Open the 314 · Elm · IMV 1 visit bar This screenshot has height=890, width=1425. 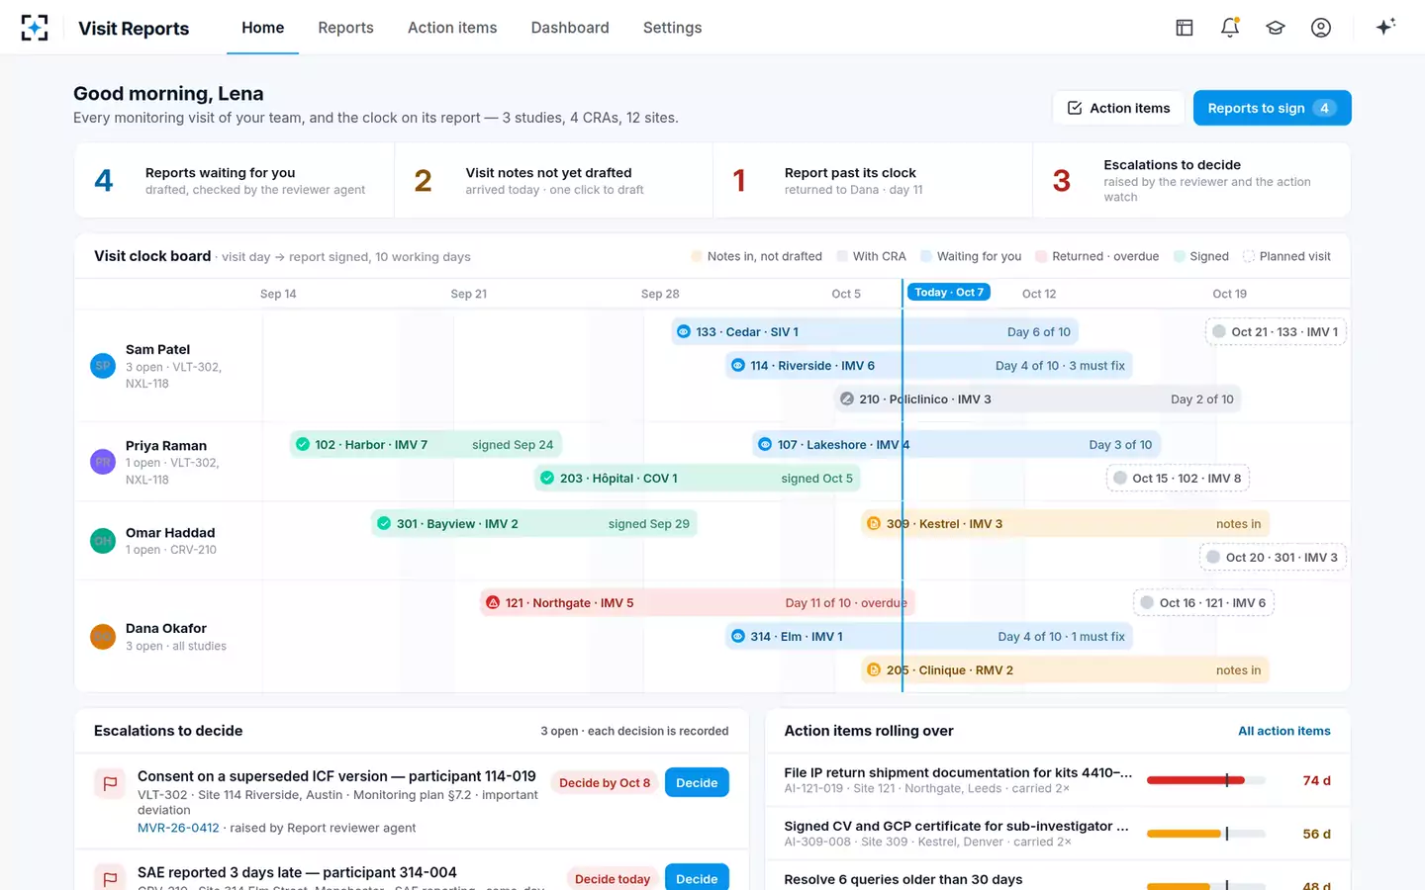click(928, 637)
